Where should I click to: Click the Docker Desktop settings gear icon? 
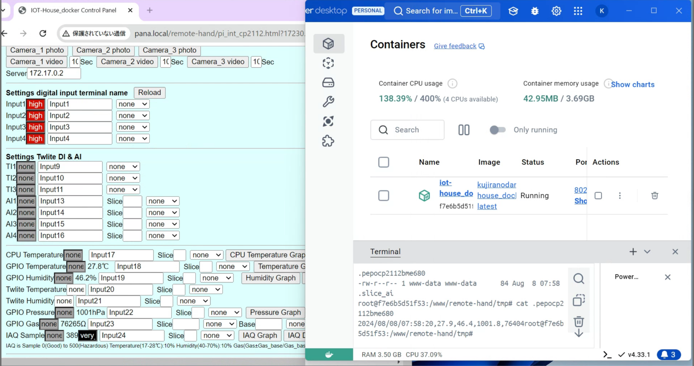556,11
